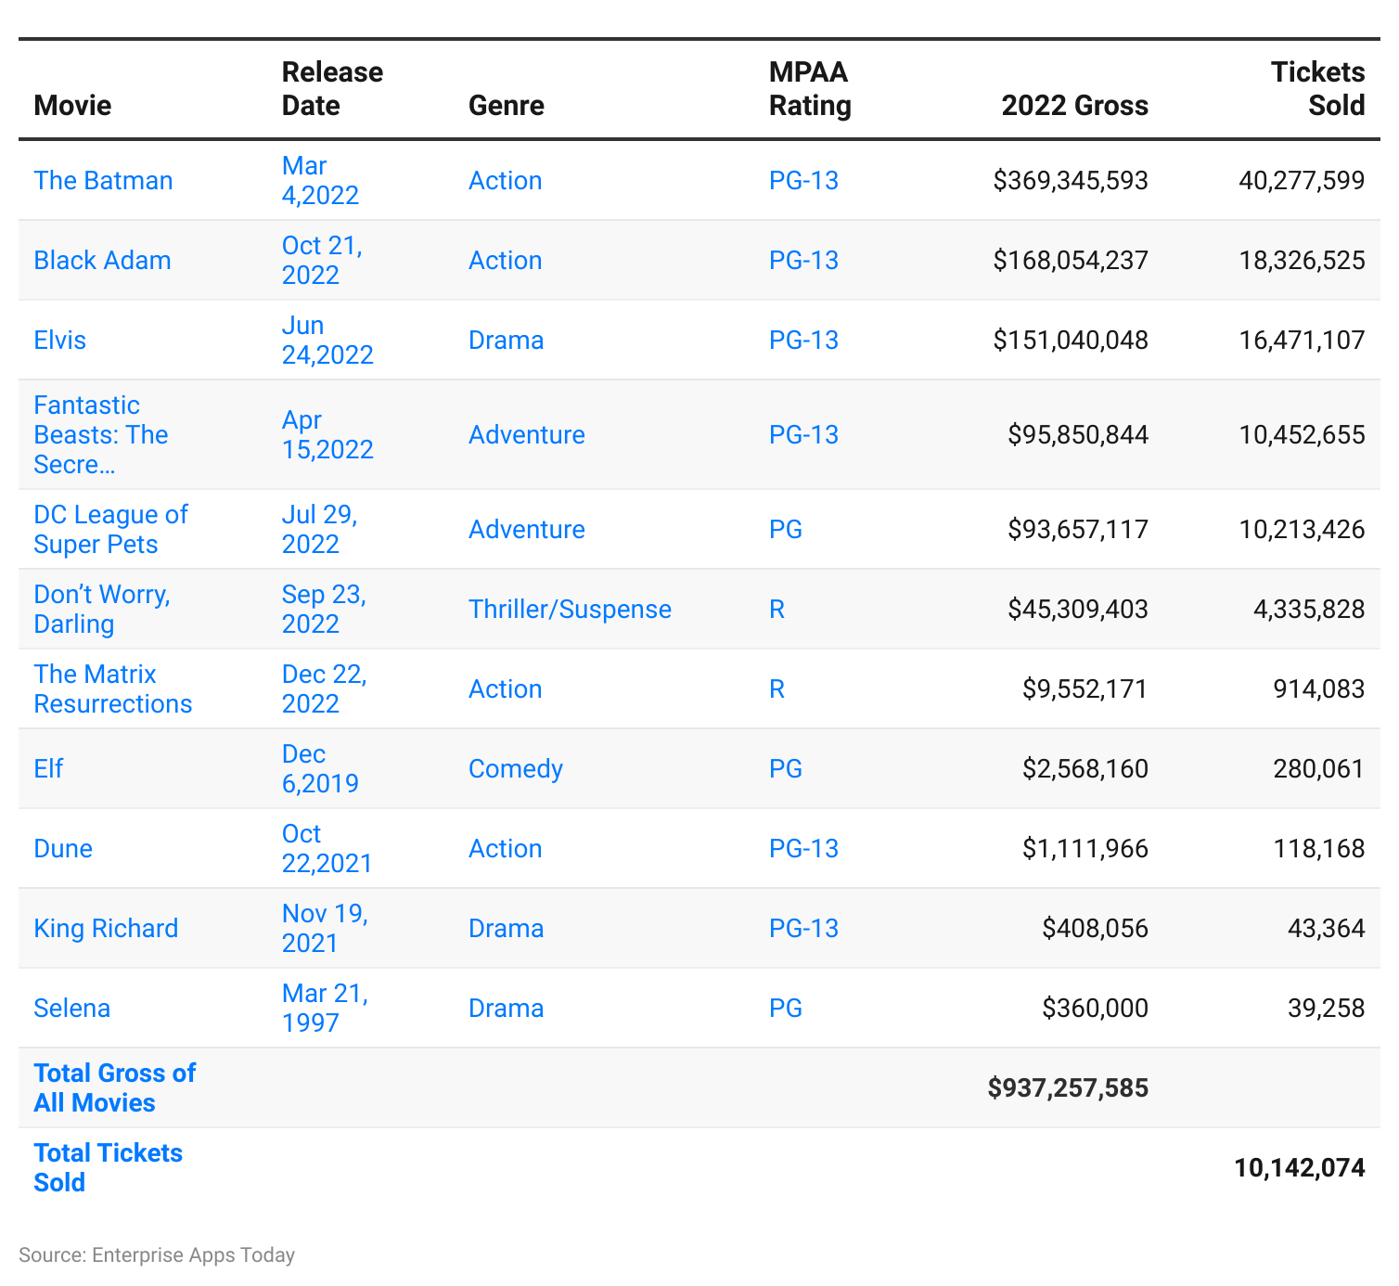
Task: Select Action genre in The Batman row
Action: pos(505,180)
